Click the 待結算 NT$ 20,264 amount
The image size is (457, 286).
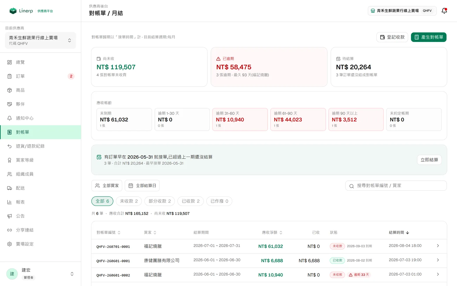(x=353, y=67)
